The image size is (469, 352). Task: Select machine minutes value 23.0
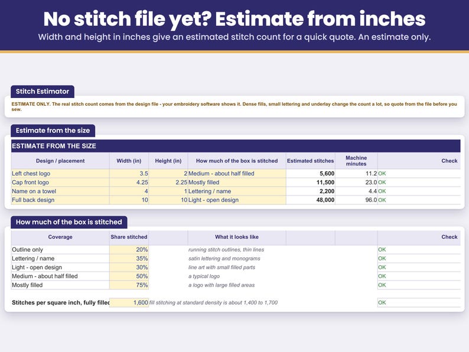point(356,182)
